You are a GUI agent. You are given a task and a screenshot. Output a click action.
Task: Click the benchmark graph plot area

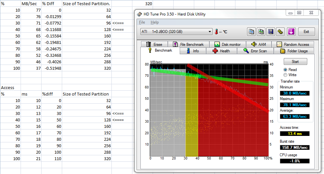(209, 110)
